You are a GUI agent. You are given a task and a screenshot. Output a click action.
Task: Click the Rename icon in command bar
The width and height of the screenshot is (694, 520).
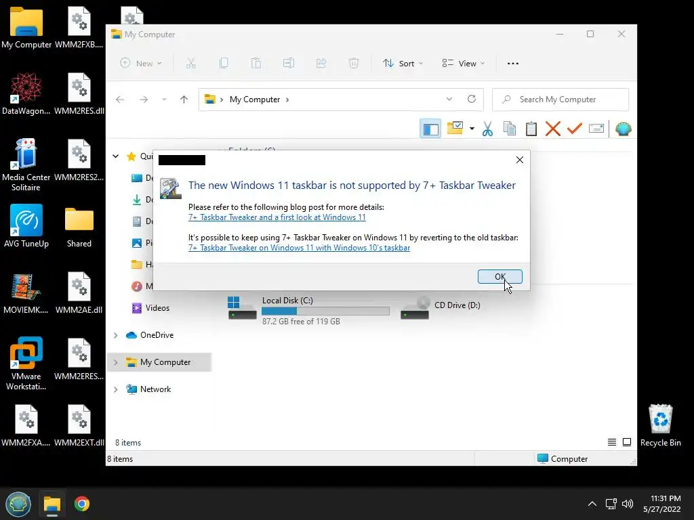[x=289, y=63]
